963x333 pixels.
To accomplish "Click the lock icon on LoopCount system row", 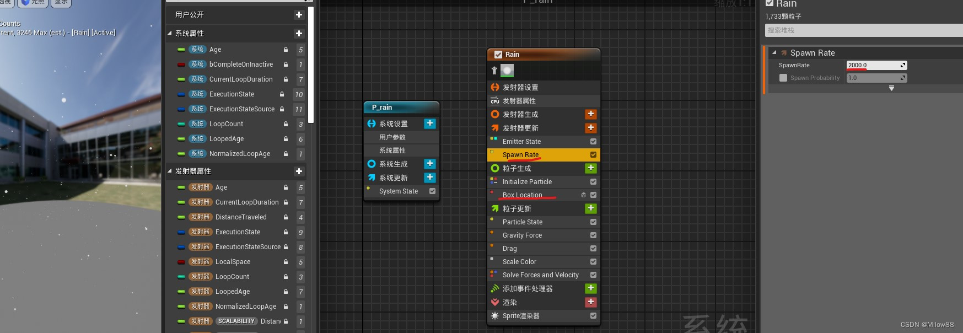I will click(x=286, y=124).
